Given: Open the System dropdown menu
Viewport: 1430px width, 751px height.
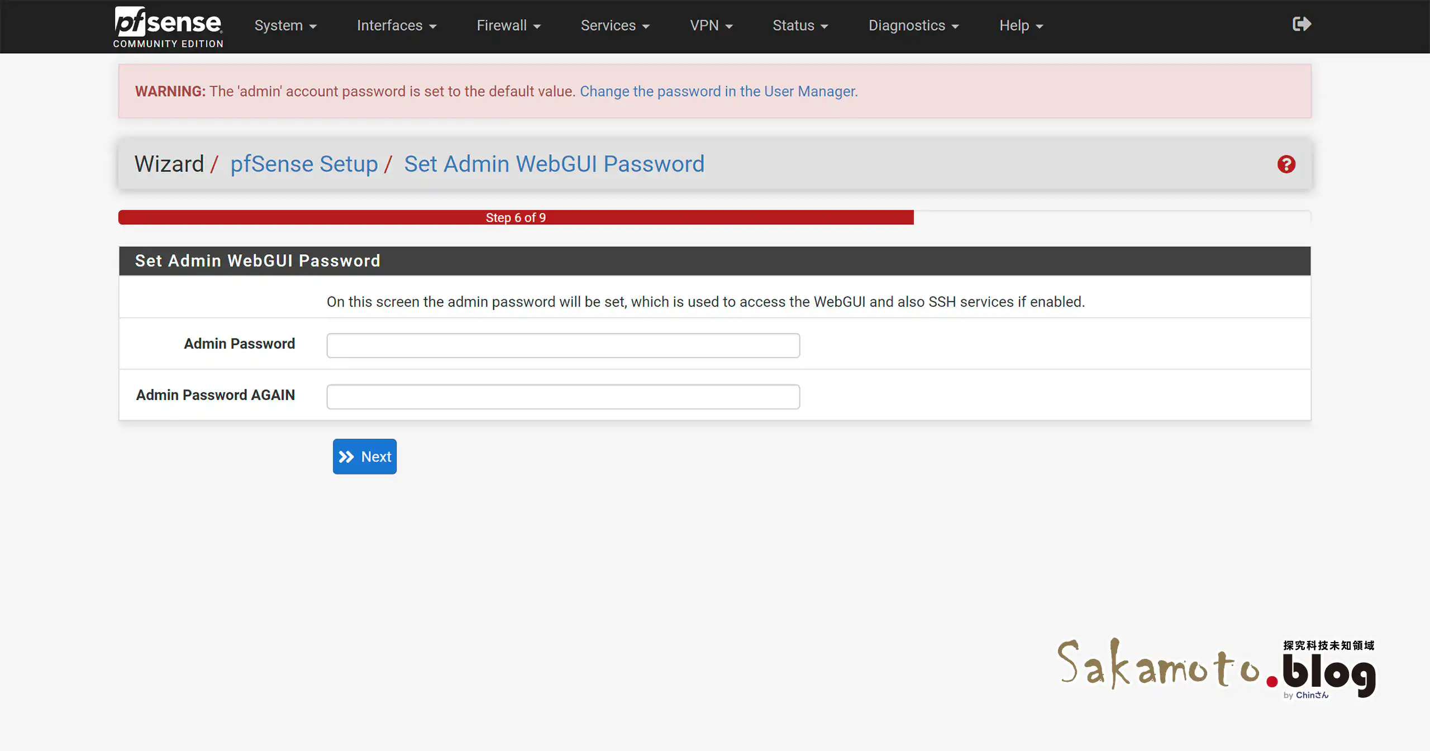Looking at the screenshot, I should [285, 25].
